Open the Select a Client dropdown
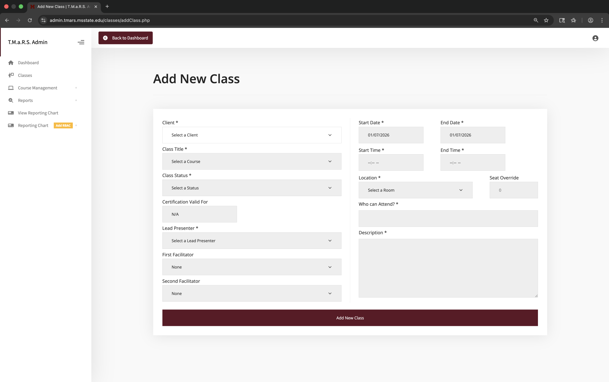The image size is (609, 382). coord(251,135)
